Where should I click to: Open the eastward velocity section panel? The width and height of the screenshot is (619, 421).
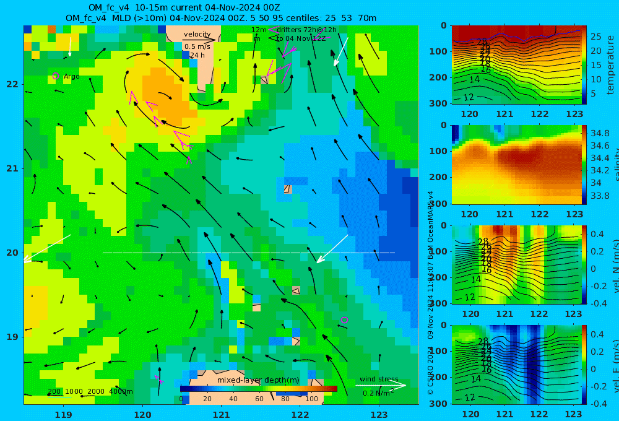tap(516, 365)
